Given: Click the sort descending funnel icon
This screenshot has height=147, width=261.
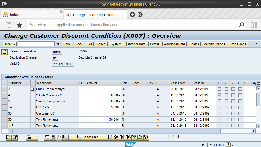Looking at the screenshot, I should click(x=147, y=137).
